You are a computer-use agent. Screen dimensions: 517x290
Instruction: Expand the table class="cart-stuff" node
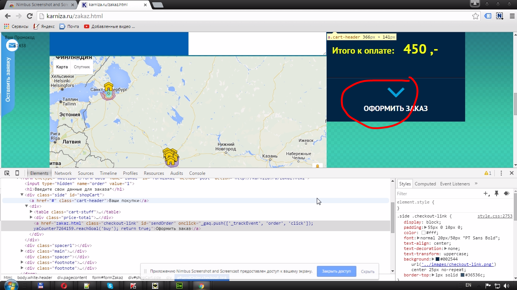click(x=31, y=212)
